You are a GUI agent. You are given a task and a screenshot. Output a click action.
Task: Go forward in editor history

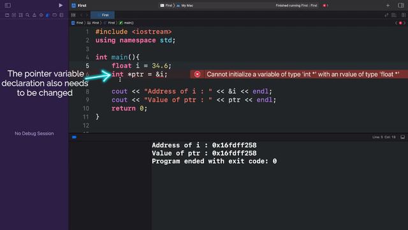[x=87, y=15]
